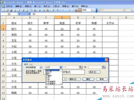Click the Undo arrow icon
This screenshot has width=134, height=100.
tap(58, 10)
